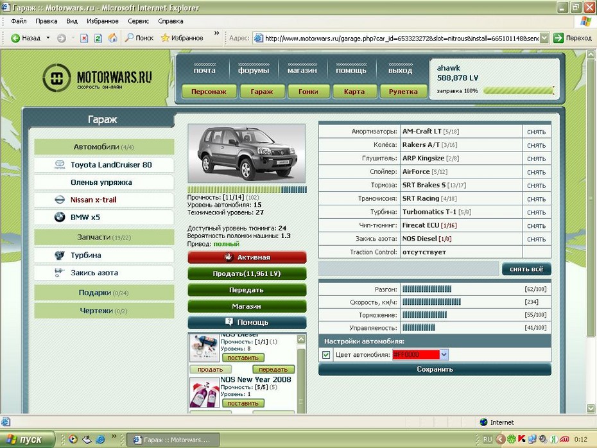The height and width of the screenshot is (448, 597).
Task: Expand the Чертежи section
Action: 105,311
